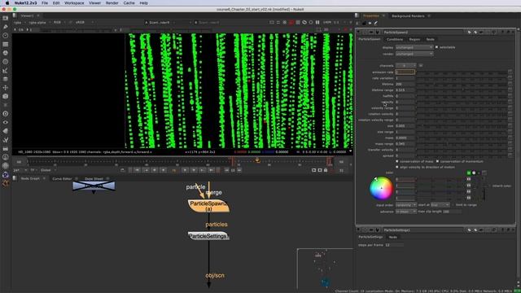
Task: Open animation menu for lifetime row
Action: pos(510,84)
